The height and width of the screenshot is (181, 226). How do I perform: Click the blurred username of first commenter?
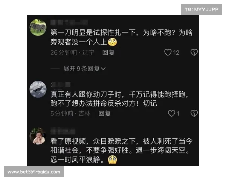[69, 22]
